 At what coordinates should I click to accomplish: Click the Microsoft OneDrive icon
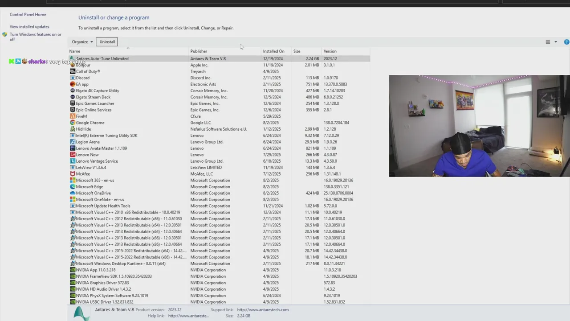(x=73, y=193)
